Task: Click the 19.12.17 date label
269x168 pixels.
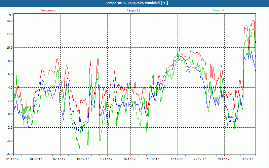Action: pyautogui.click(x=153, y=159)
